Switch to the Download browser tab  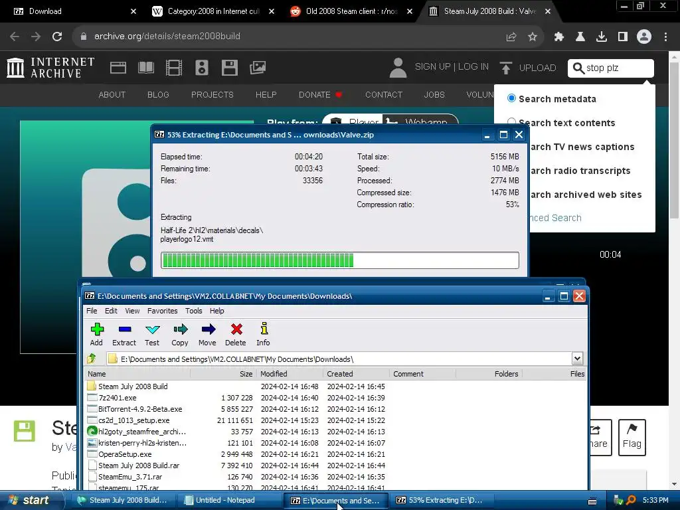tap(74, 11)
